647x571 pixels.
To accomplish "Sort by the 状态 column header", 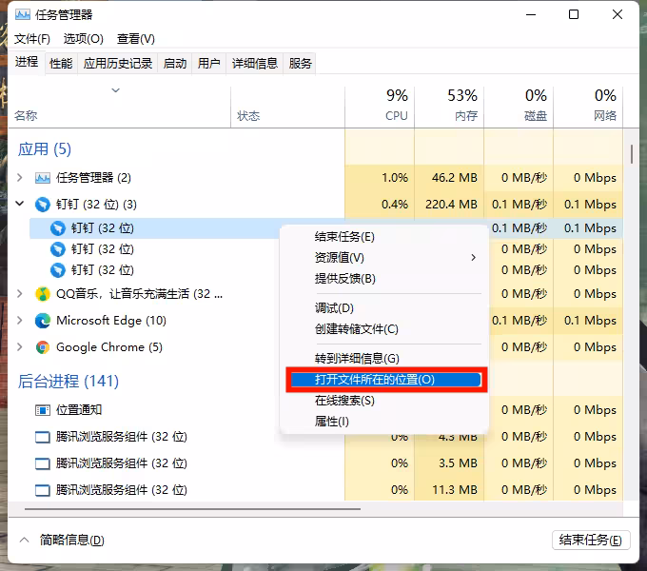I will coord(287,106).
